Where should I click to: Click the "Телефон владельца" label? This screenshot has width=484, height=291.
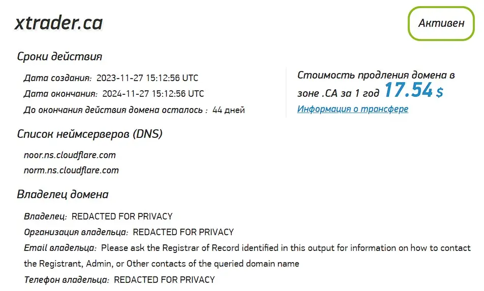tap(66, 279)
